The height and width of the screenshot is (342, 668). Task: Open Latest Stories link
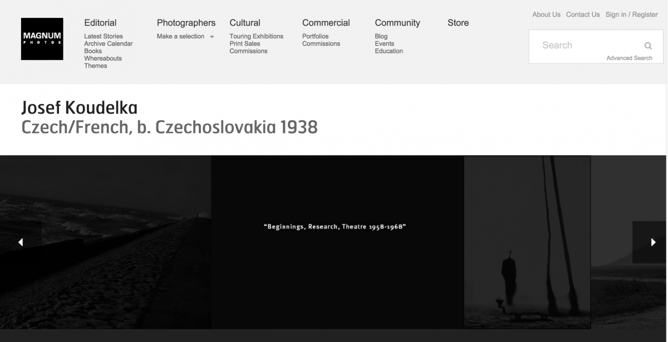coord(104,36)
